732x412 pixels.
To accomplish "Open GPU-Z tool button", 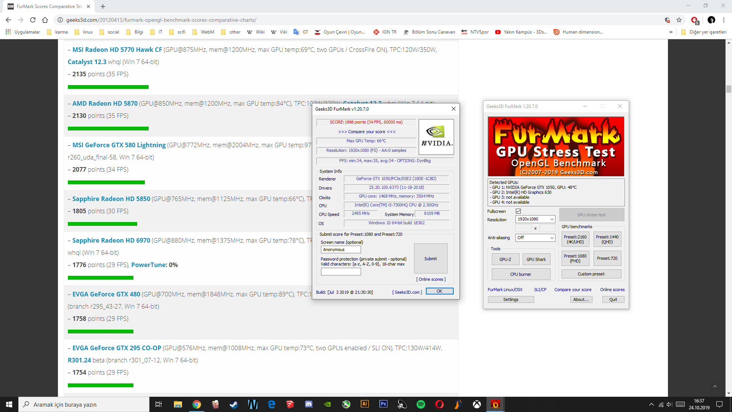I will click(505, 259).
